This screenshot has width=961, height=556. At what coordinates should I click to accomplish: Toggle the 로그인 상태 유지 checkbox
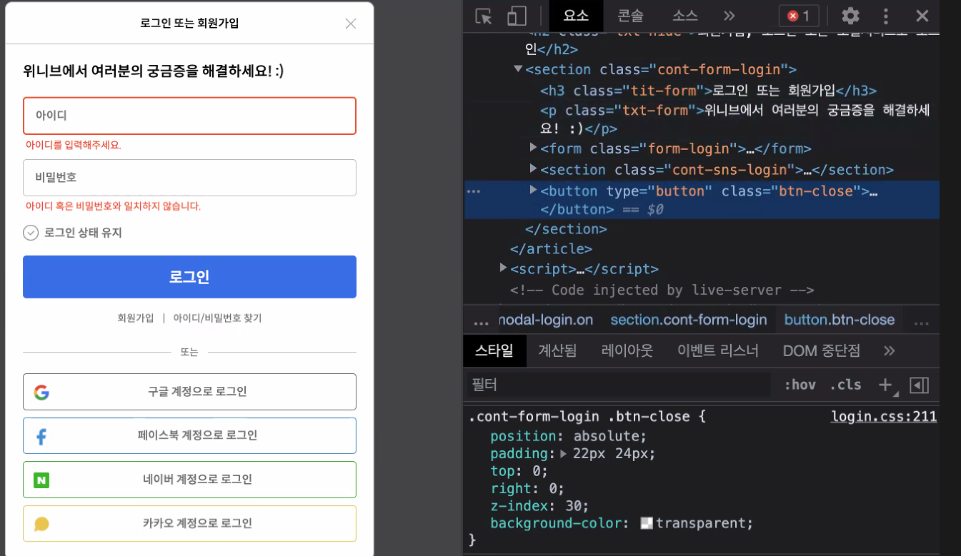point(31,233)
